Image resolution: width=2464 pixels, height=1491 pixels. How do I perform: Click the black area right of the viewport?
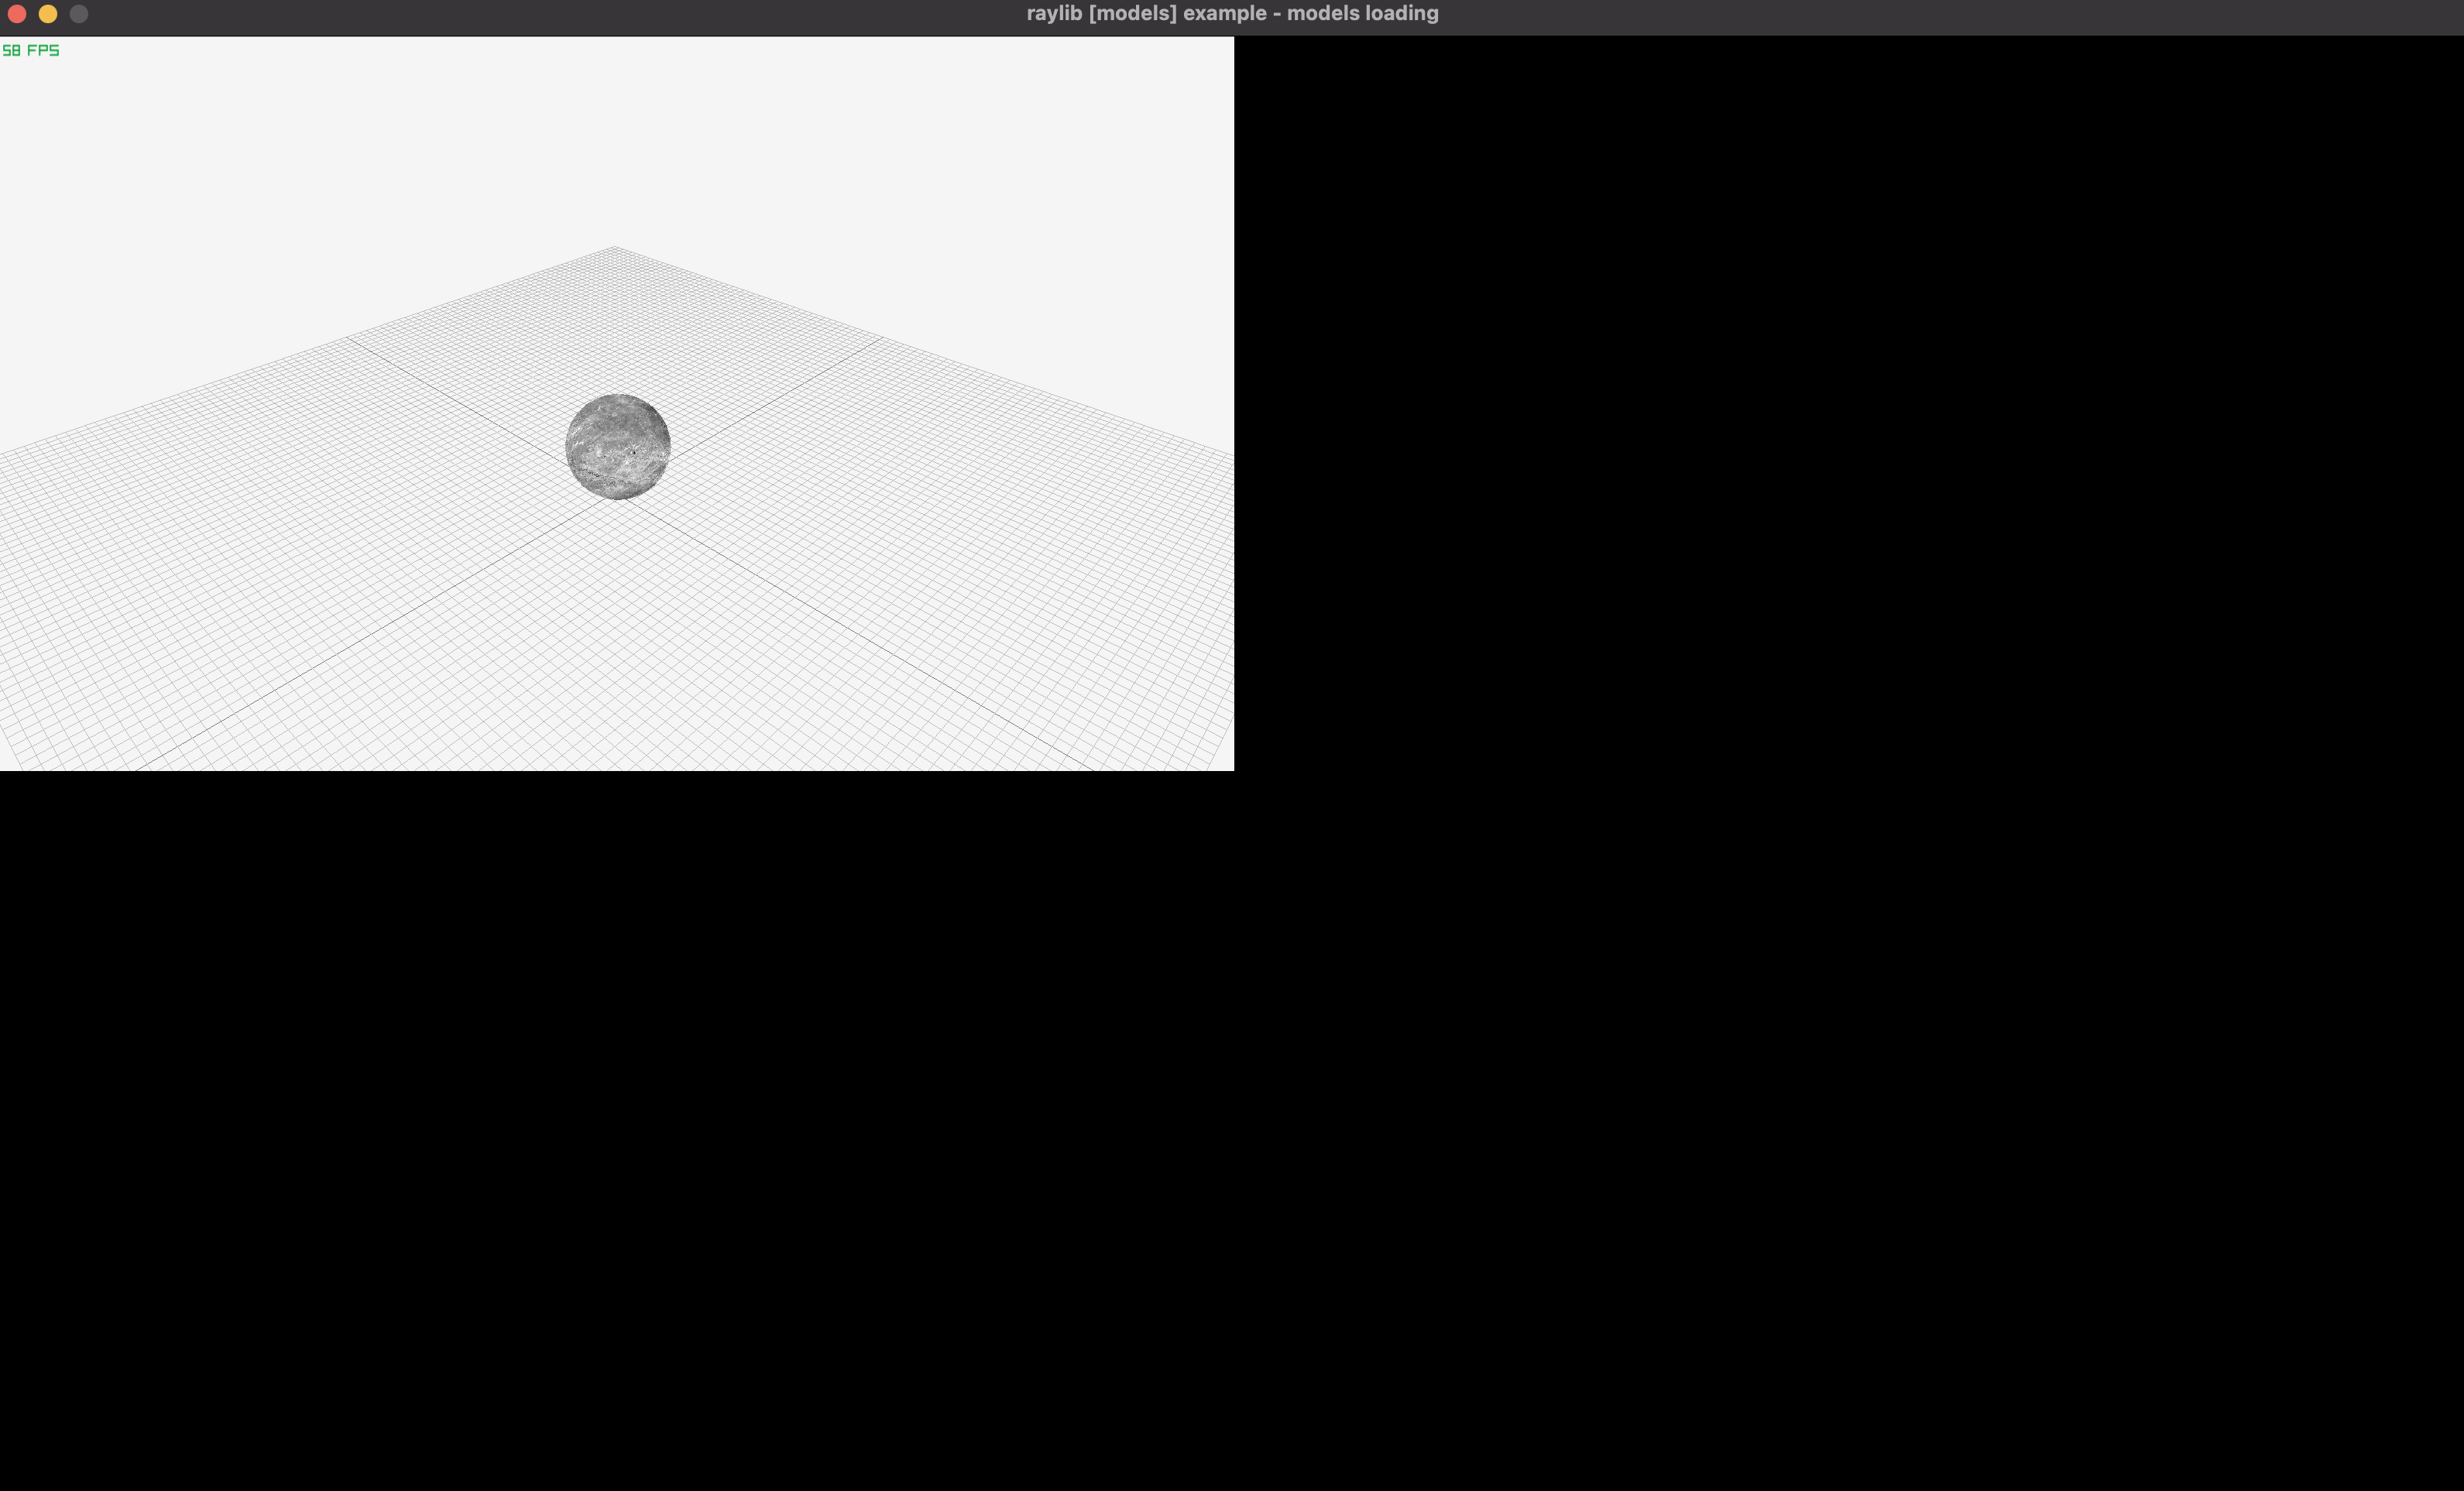pyautogui.click(x=1850, y=400)
